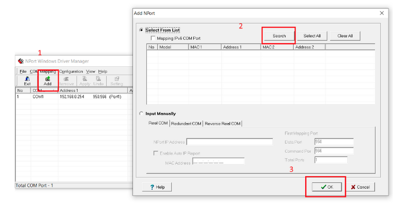The image size is (397, 213).
Task: Open the Configuration menu
Action: [71, 71]
